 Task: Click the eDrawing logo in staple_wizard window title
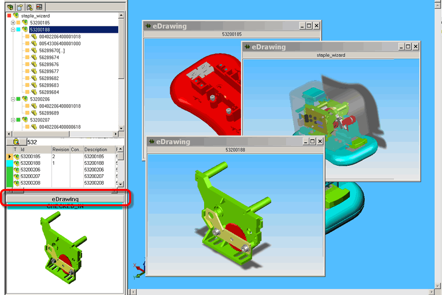click(x=247, y=47)
